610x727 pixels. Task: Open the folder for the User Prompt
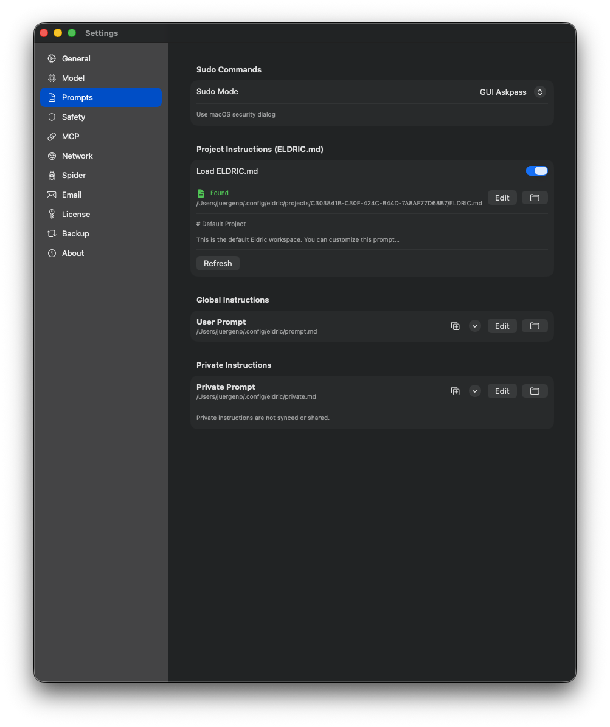point(534,326)
